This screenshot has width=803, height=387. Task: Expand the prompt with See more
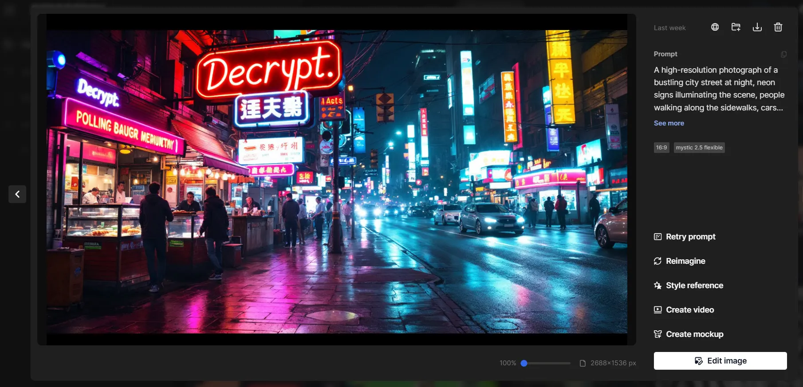click(x=669, y=123)
